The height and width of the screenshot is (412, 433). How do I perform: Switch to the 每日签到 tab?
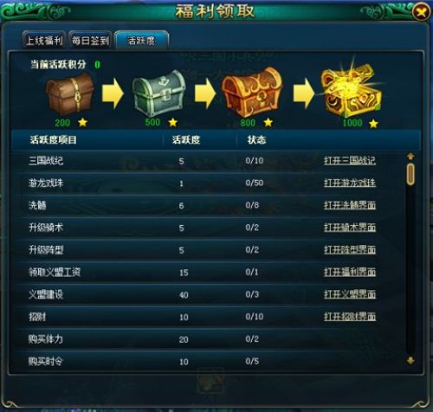[x=90, y=40]
